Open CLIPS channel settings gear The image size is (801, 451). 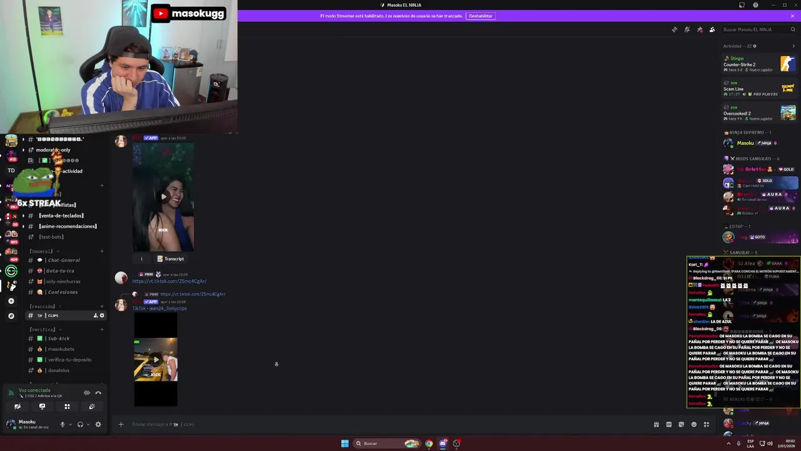pos(102,316)
